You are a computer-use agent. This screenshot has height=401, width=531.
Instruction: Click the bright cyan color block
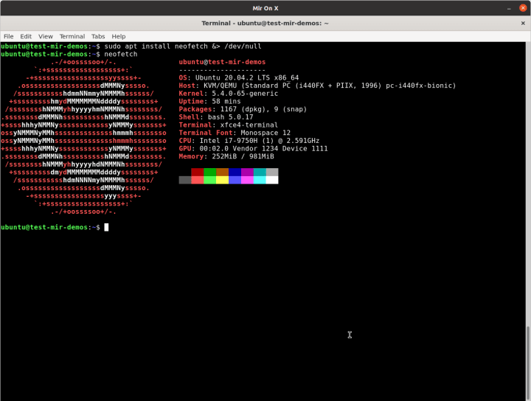click(x=260, y=180)
